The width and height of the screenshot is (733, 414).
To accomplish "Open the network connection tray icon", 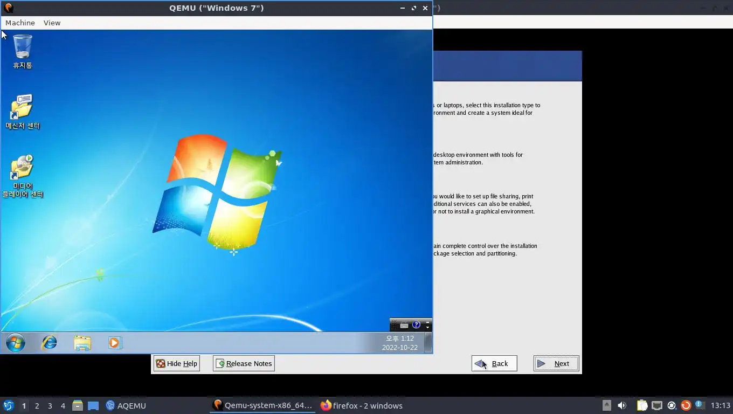I will coord(657,405).
